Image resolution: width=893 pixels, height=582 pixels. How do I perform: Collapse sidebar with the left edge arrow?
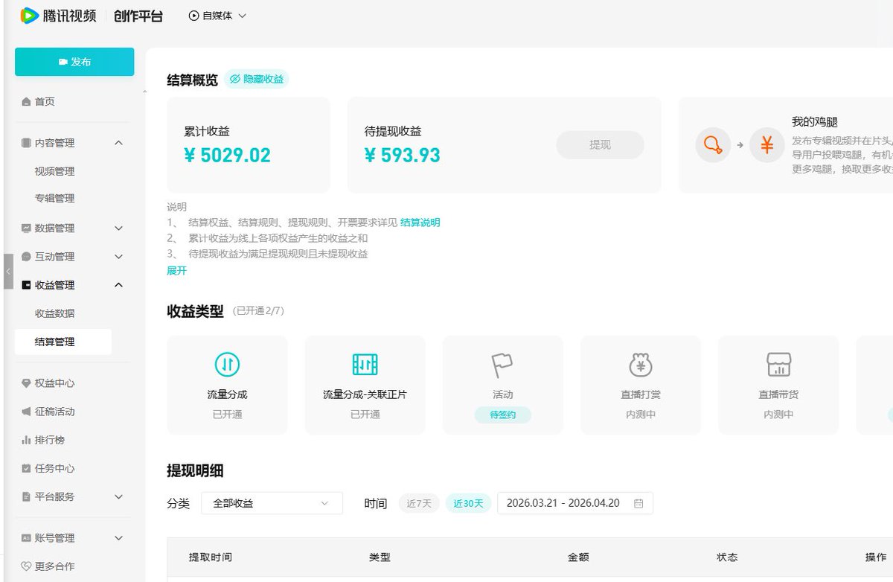coord(8,272)
